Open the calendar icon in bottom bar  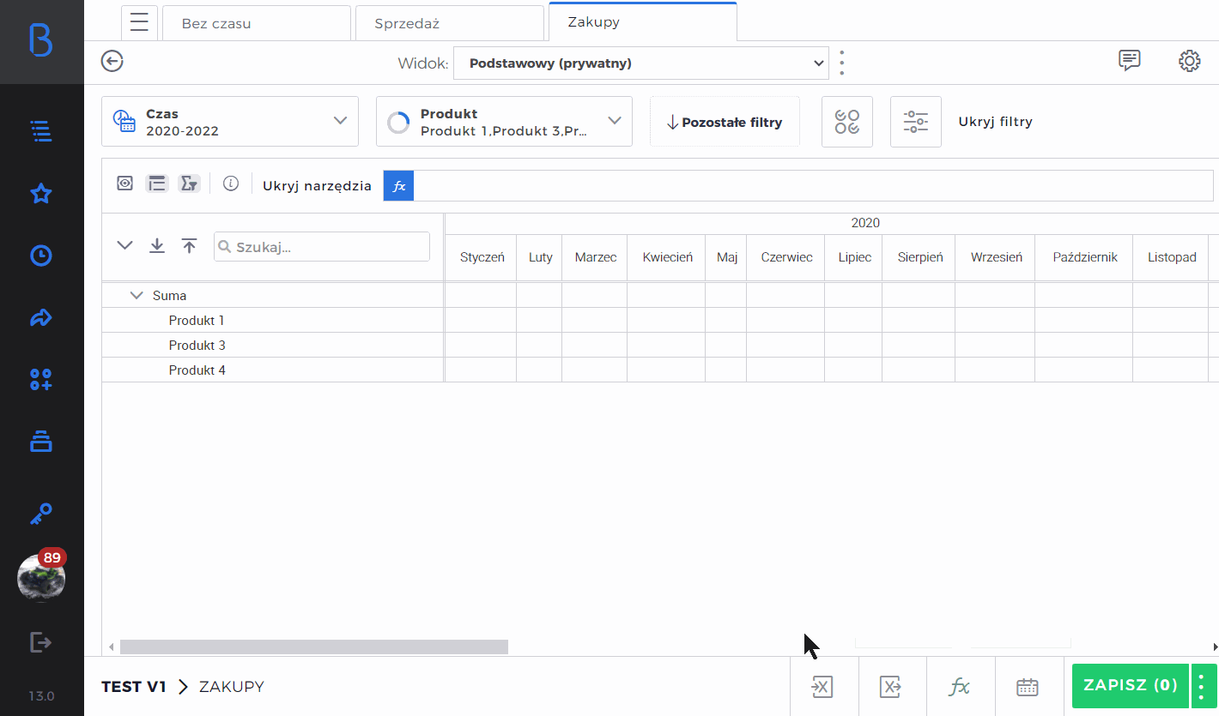pyautogui.click(x=1028, y=686)
